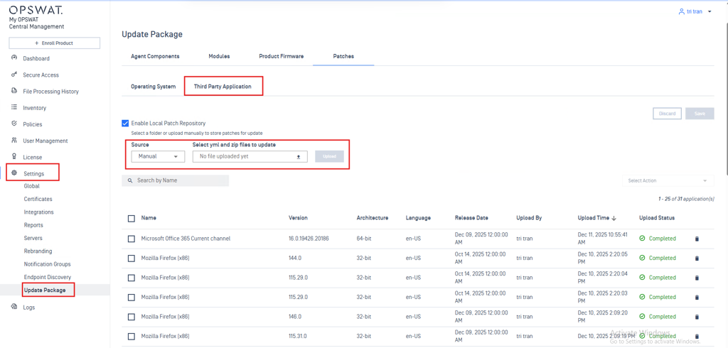Click the Upload Status column header
The width and height of the screenshot is (728, 348).
point(657,218)
